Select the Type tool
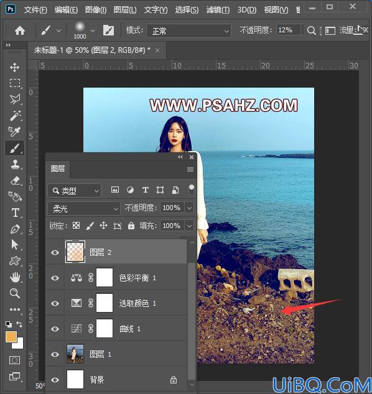Screen dimensions: 372x394 pyautogui.click(x=16, y=213)
